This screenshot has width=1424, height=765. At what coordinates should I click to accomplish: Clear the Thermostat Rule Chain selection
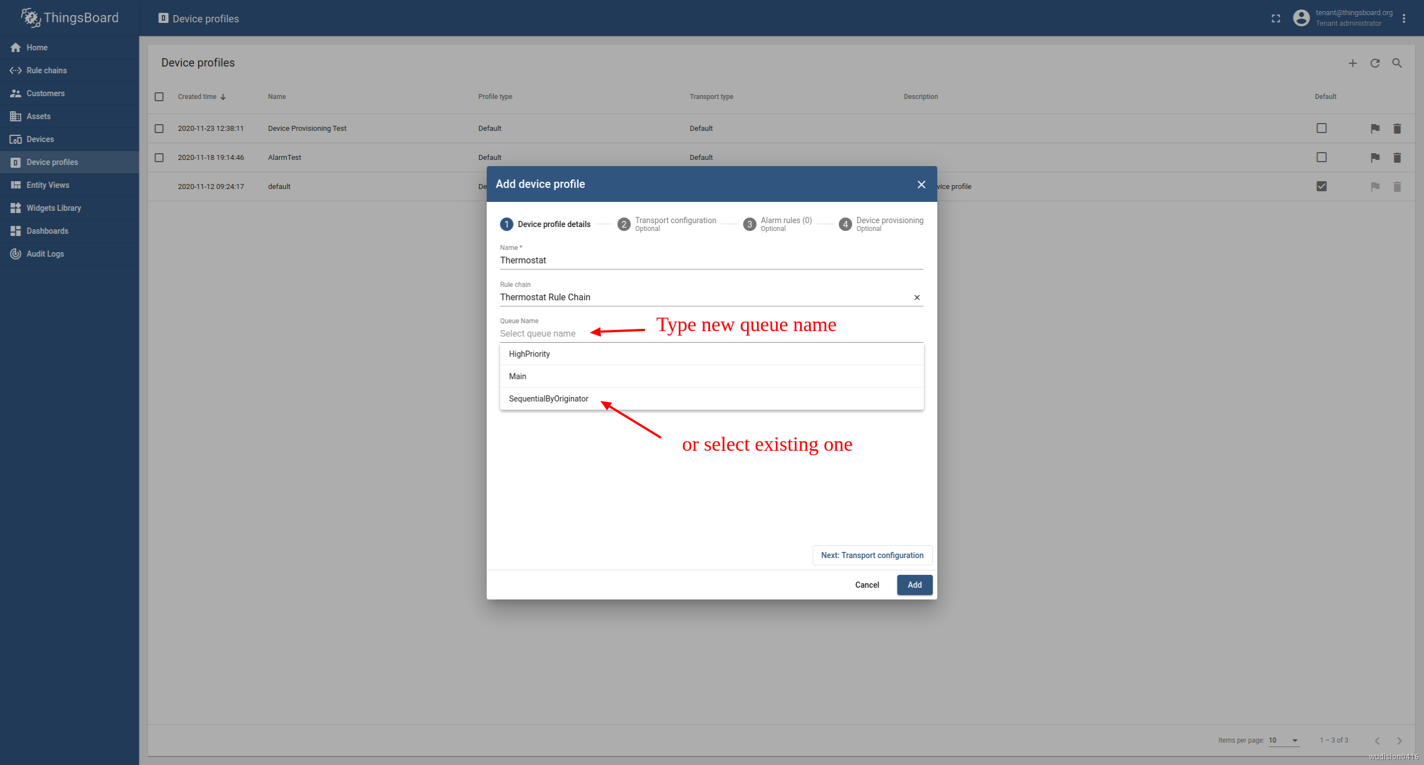coord(917,297)
